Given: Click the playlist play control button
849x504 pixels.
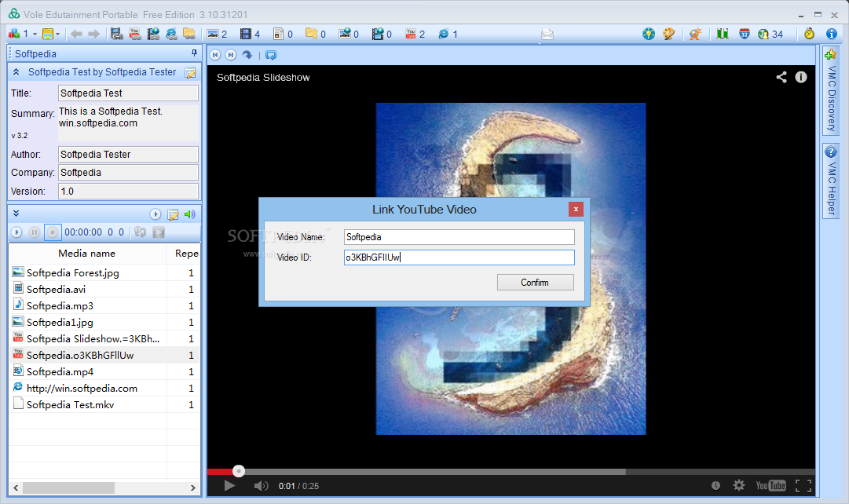Looking at the screenshot, I should click(16, 232).
